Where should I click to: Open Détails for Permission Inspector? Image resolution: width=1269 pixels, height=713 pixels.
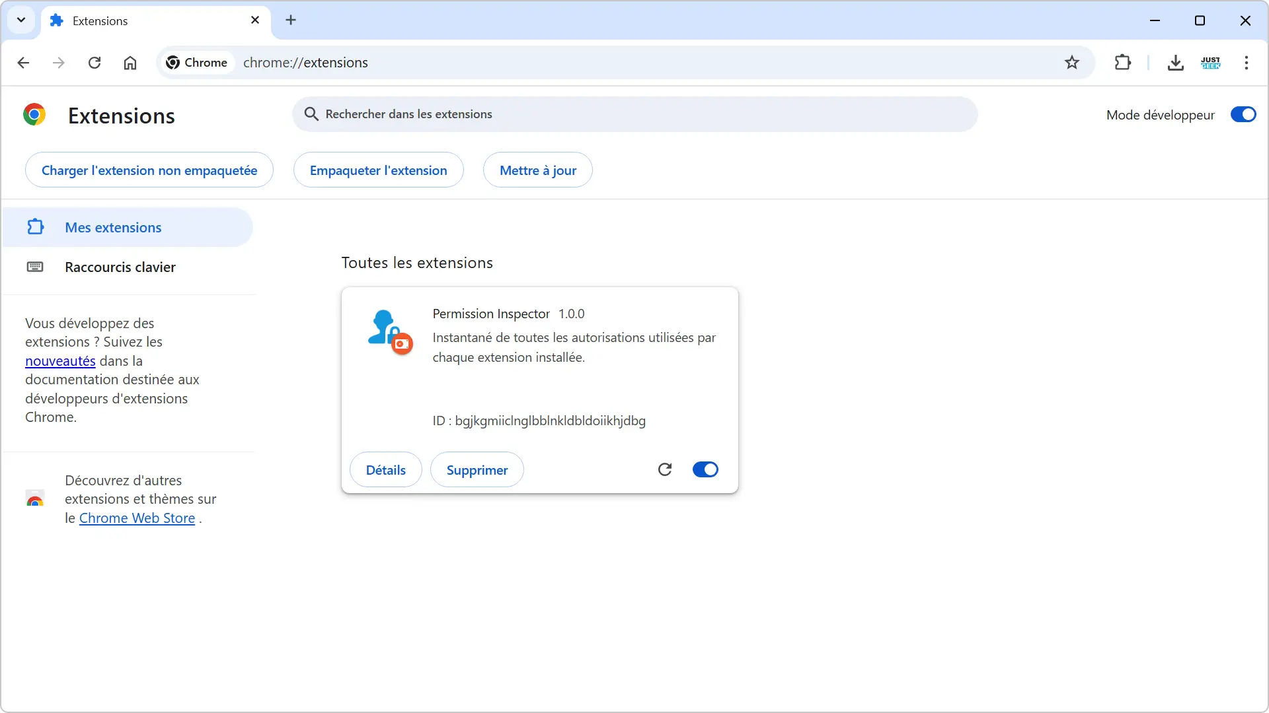click(x=386, y=470)
